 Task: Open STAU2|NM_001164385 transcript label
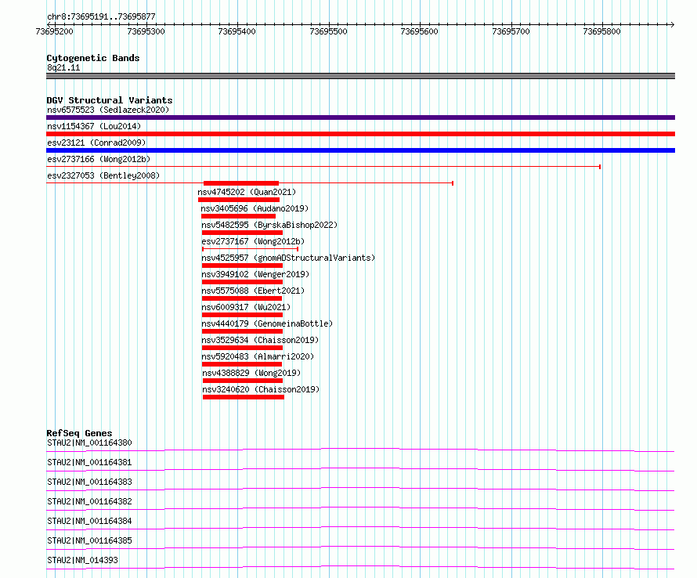pos(89,540)
